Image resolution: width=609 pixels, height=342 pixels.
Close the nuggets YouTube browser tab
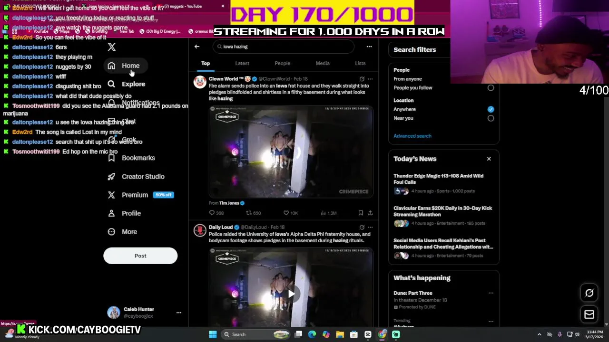click(x=223, y=6)
